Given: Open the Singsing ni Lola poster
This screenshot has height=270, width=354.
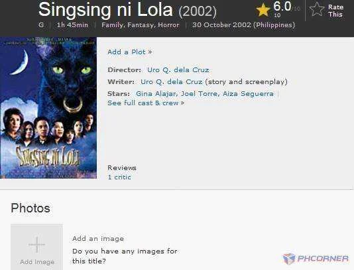Looking at the screenshot, I should [48, 108].
